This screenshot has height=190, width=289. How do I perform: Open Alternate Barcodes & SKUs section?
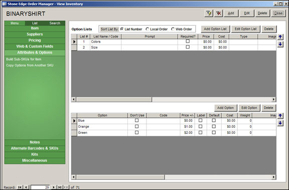click(35, 148)
